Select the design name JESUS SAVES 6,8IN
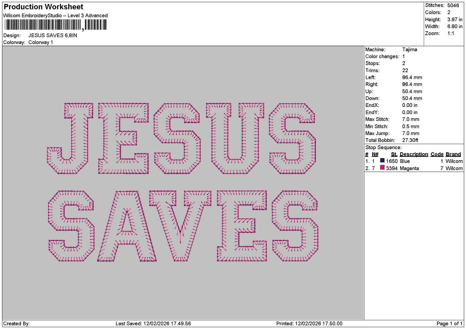Screen dimensions: 466x329 coord(53,35)
